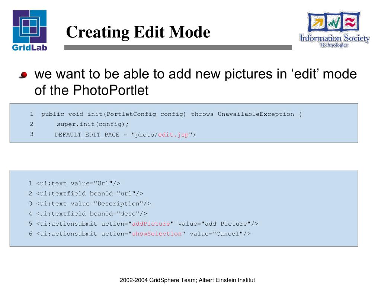Click line '<ui:textfield beanId="desc"/>'

coord(92,214)
